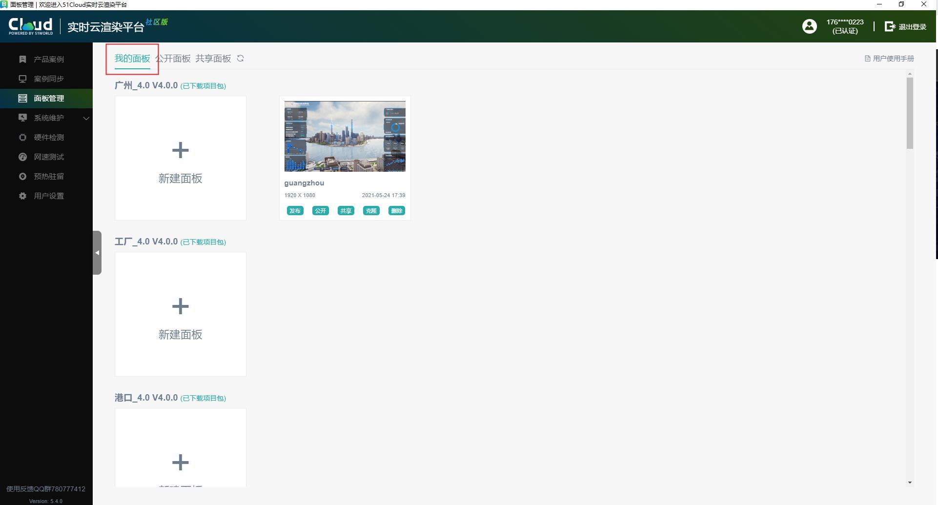Expand the 系统维护 submenu chevron

(86, 118)
